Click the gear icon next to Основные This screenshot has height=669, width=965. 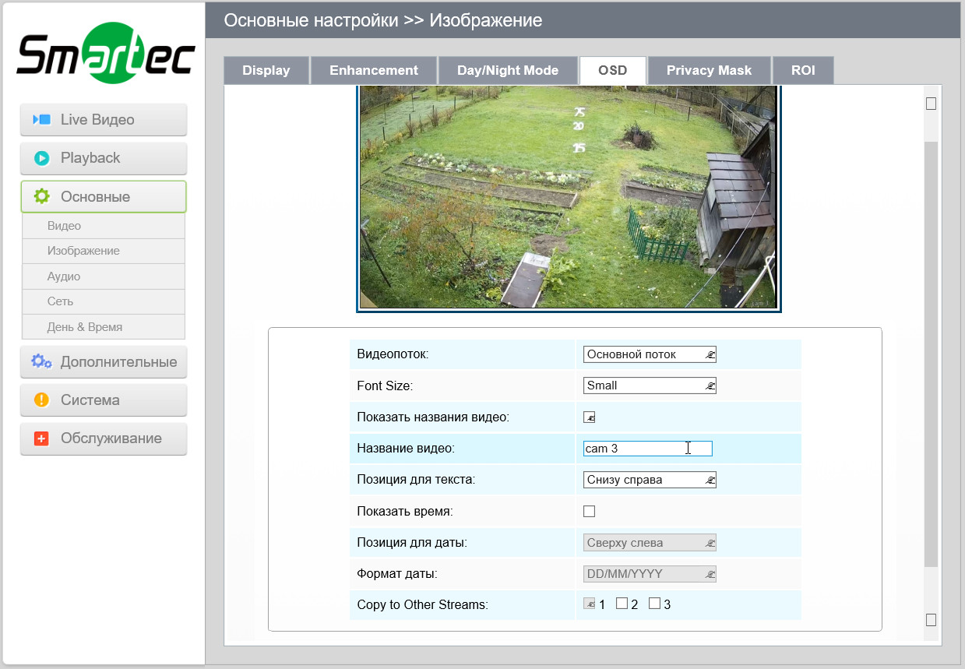click(44, 196)
